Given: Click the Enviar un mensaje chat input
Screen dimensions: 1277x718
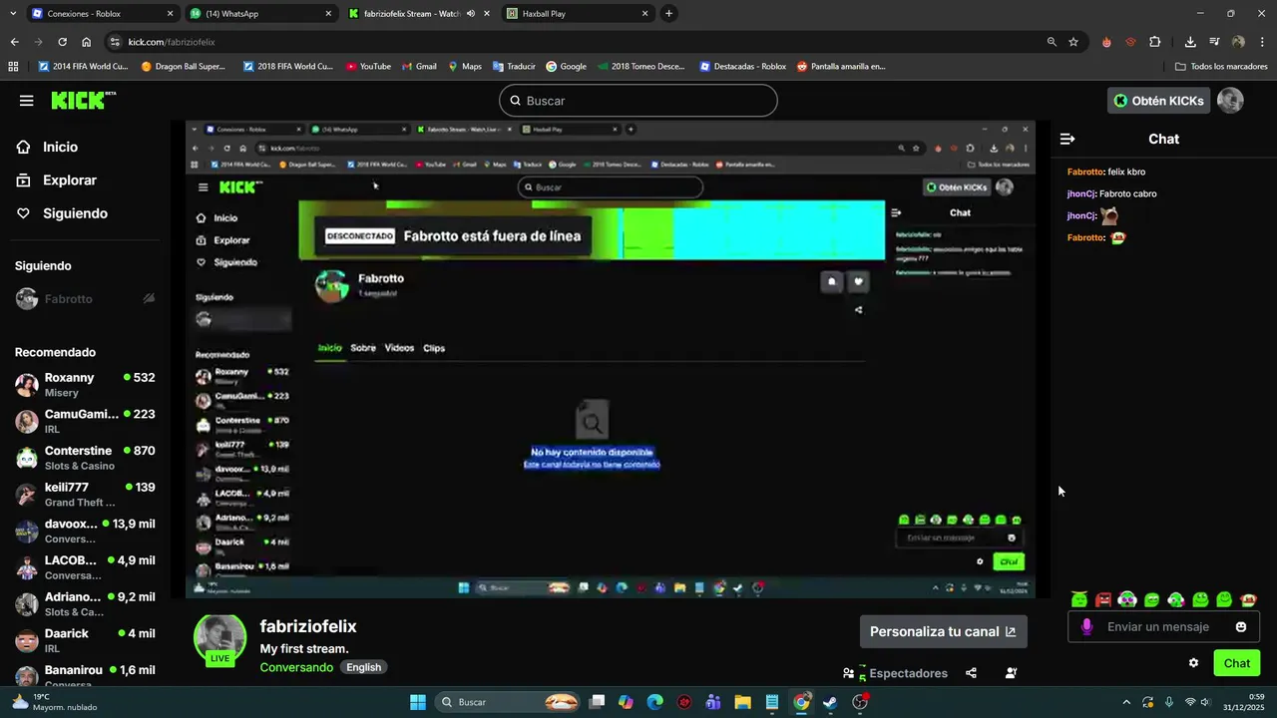Looking at the screenshot, I should 1163,626.
